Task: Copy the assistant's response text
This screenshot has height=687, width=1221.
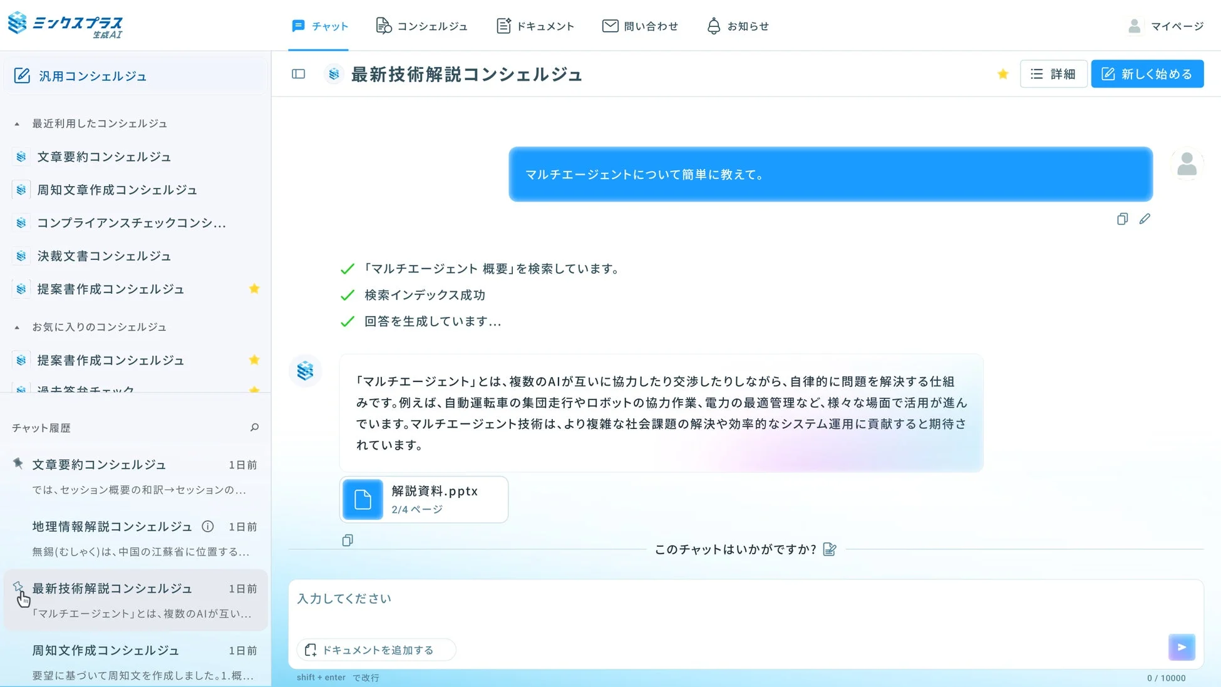Action: coord(348,540)
